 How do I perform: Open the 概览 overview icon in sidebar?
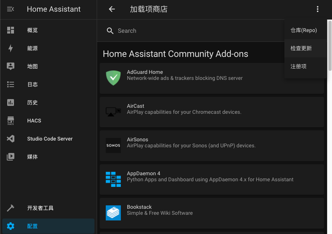[10, 30]
